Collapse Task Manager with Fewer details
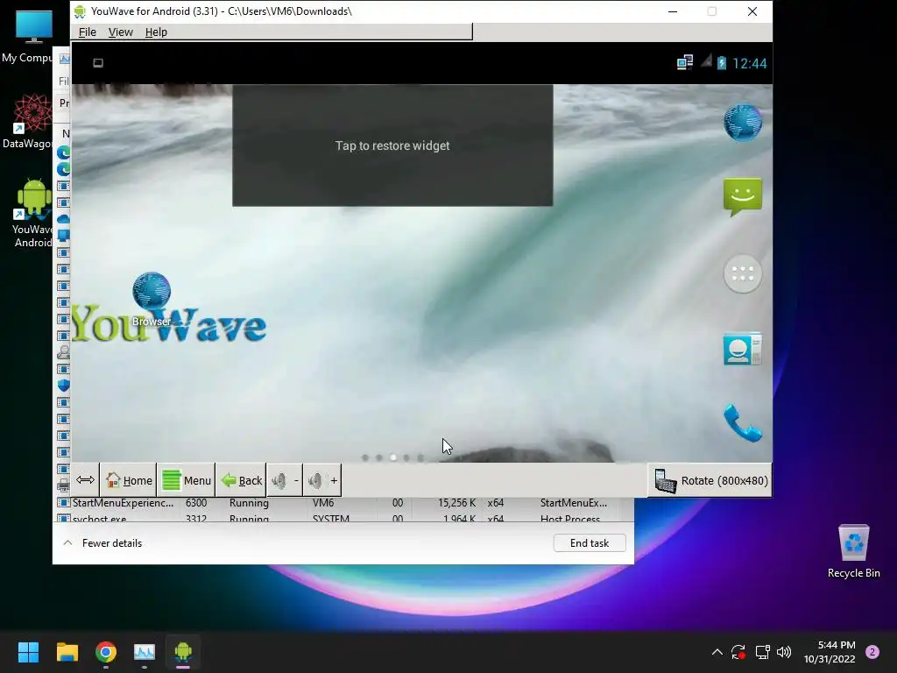The image size is (897, 673). [102, 543]
